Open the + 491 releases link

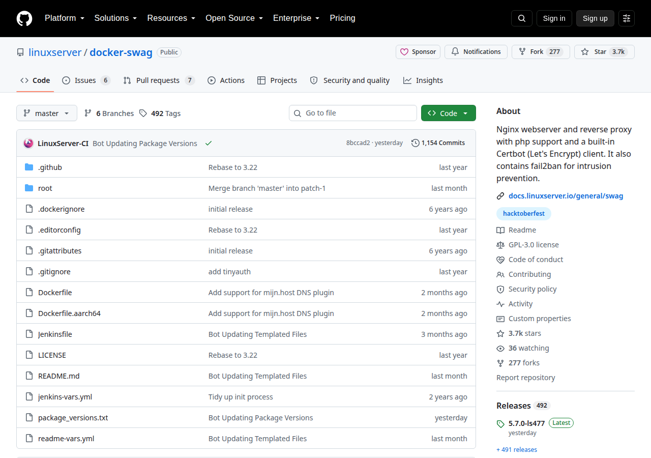[517, 449]
